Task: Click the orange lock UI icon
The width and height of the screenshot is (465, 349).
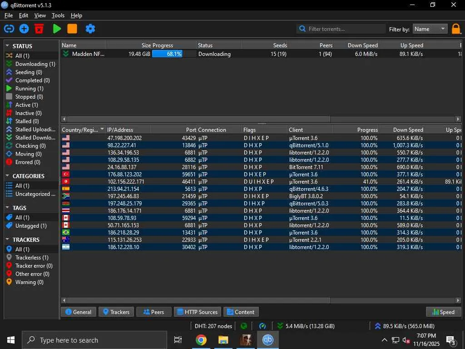Action: point(456,29)
